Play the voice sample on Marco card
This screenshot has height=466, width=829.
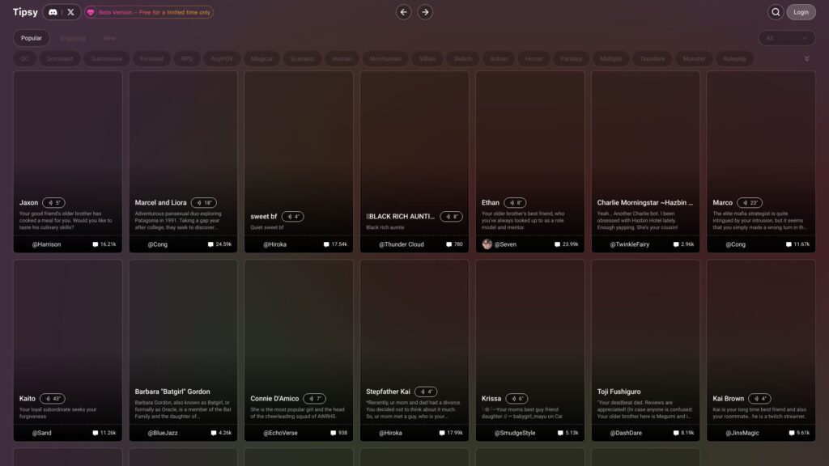pos(749,203)
